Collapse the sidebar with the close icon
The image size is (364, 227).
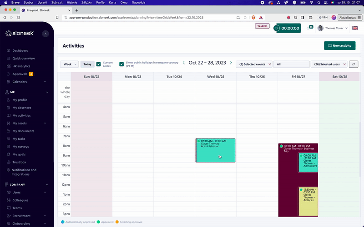point(45,34)
